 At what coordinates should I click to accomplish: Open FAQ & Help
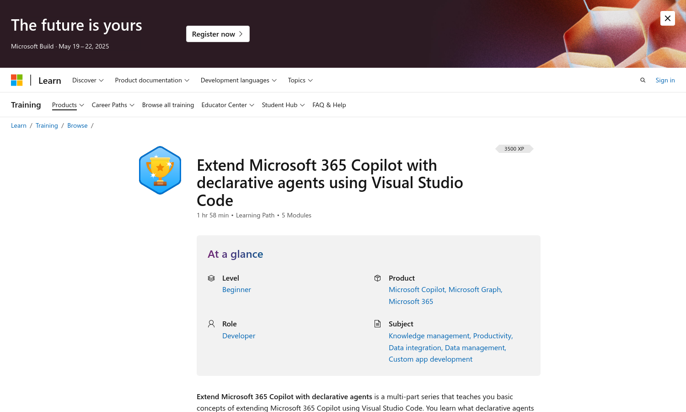(329, 105)
